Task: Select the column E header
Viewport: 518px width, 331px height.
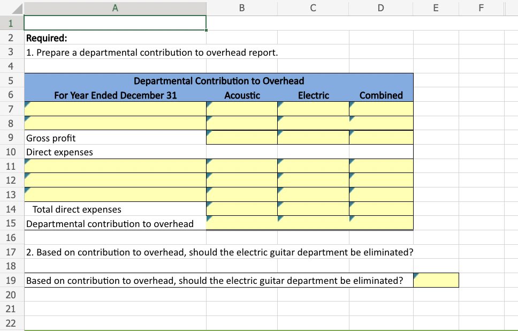Action: [436, 8]
